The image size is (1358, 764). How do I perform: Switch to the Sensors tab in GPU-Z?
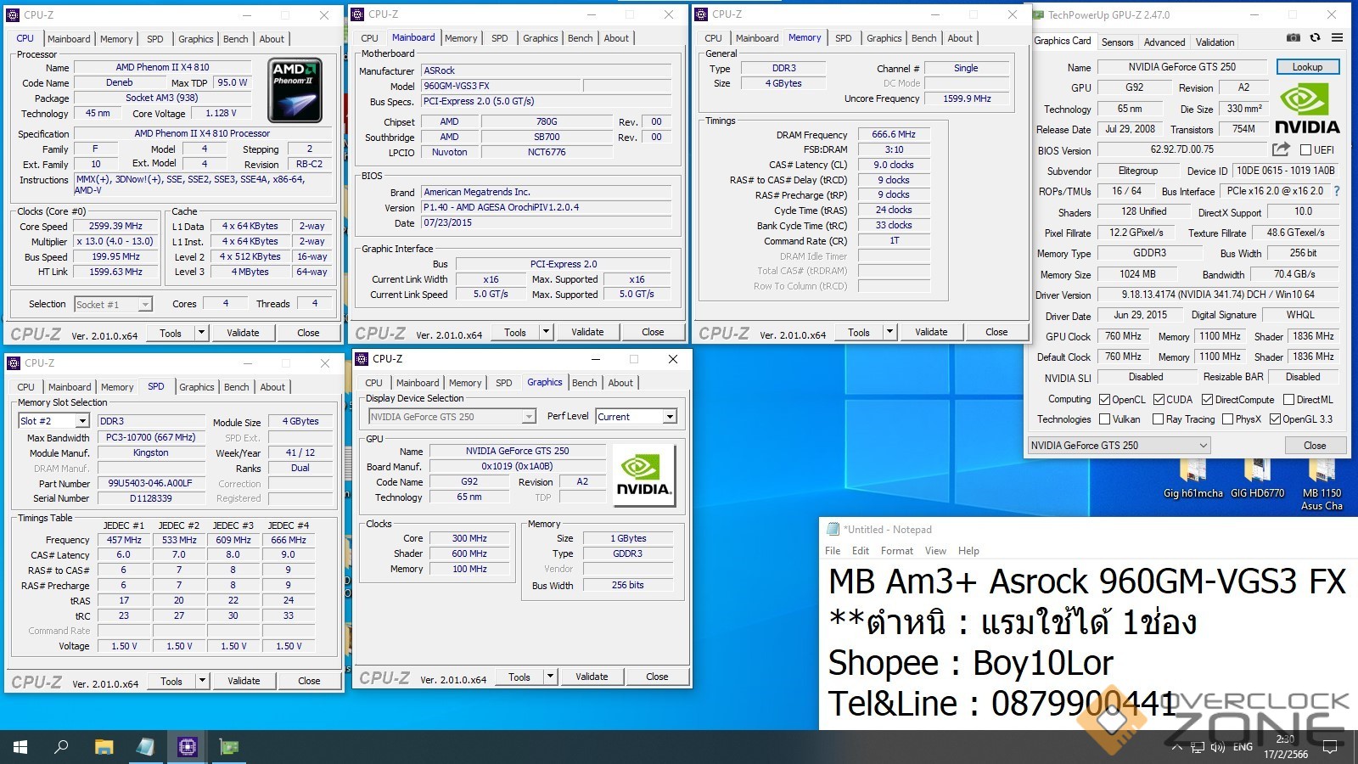click(1117, 42)
